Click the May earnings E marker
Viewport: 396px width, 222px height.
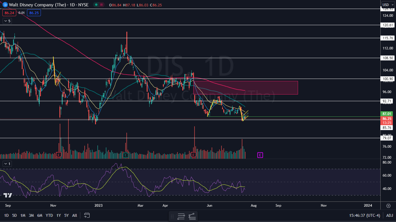[x=194, y=155]
